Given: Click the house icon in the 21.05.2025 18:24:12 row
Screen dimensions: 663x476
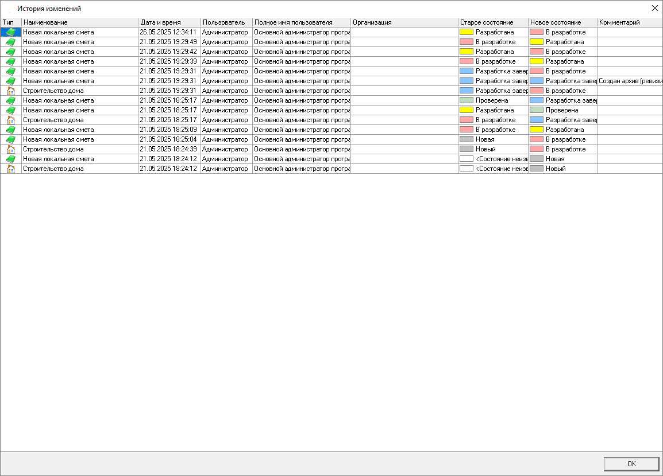Looking at the screenshot, I should (10, 169).
